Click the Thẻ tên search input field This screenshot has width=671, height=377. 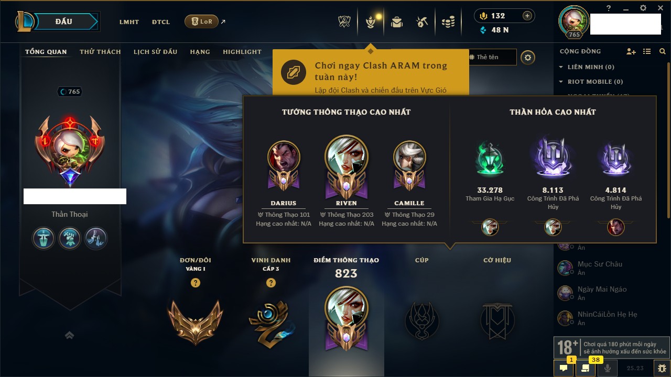coord(492,57)
